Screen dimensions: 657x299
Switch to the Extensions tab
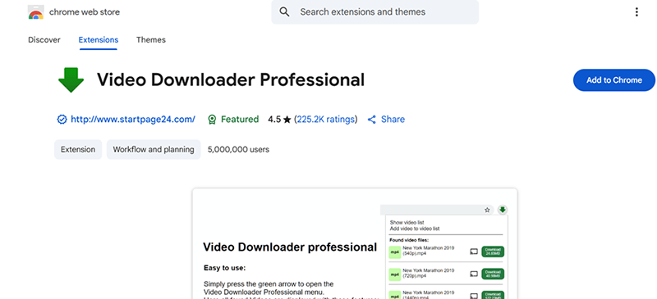[x=99, y=39]
